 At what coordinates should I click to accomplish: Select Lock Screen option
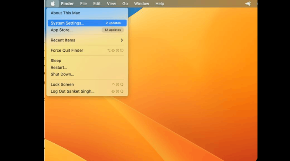[x=87, y=84]
